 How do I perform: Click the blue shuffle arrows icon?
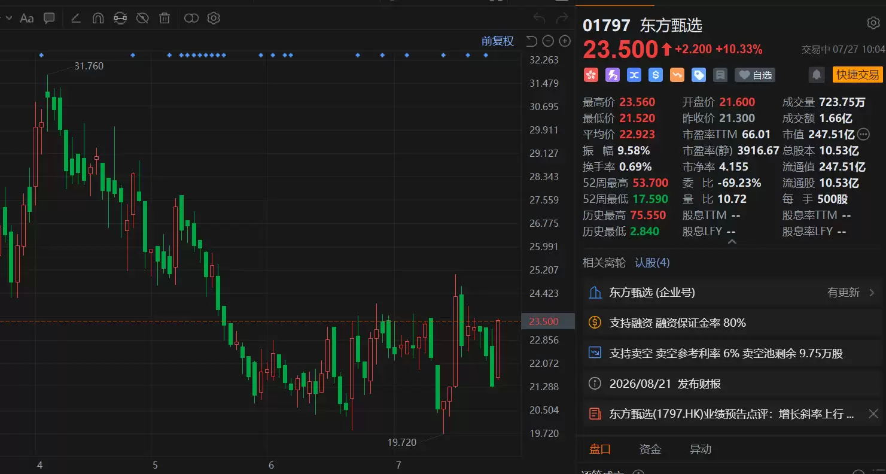[634, 75]
